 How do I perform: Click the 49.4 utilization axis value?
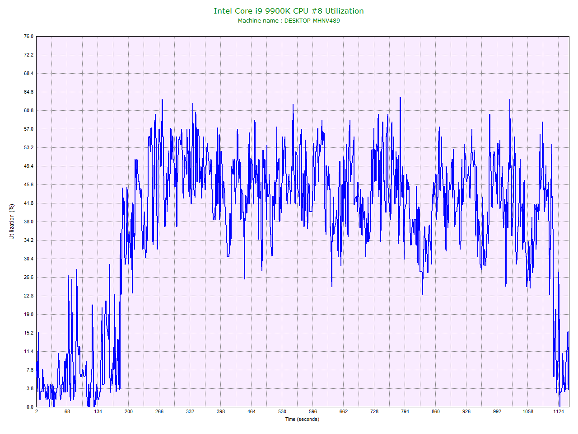pyautogui.click(x=28, y=166)
